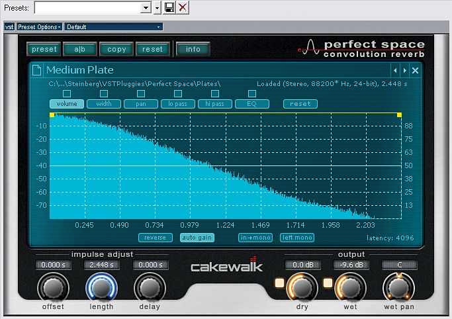Toggle the auto gain button
452x319 pixels.
197,238
